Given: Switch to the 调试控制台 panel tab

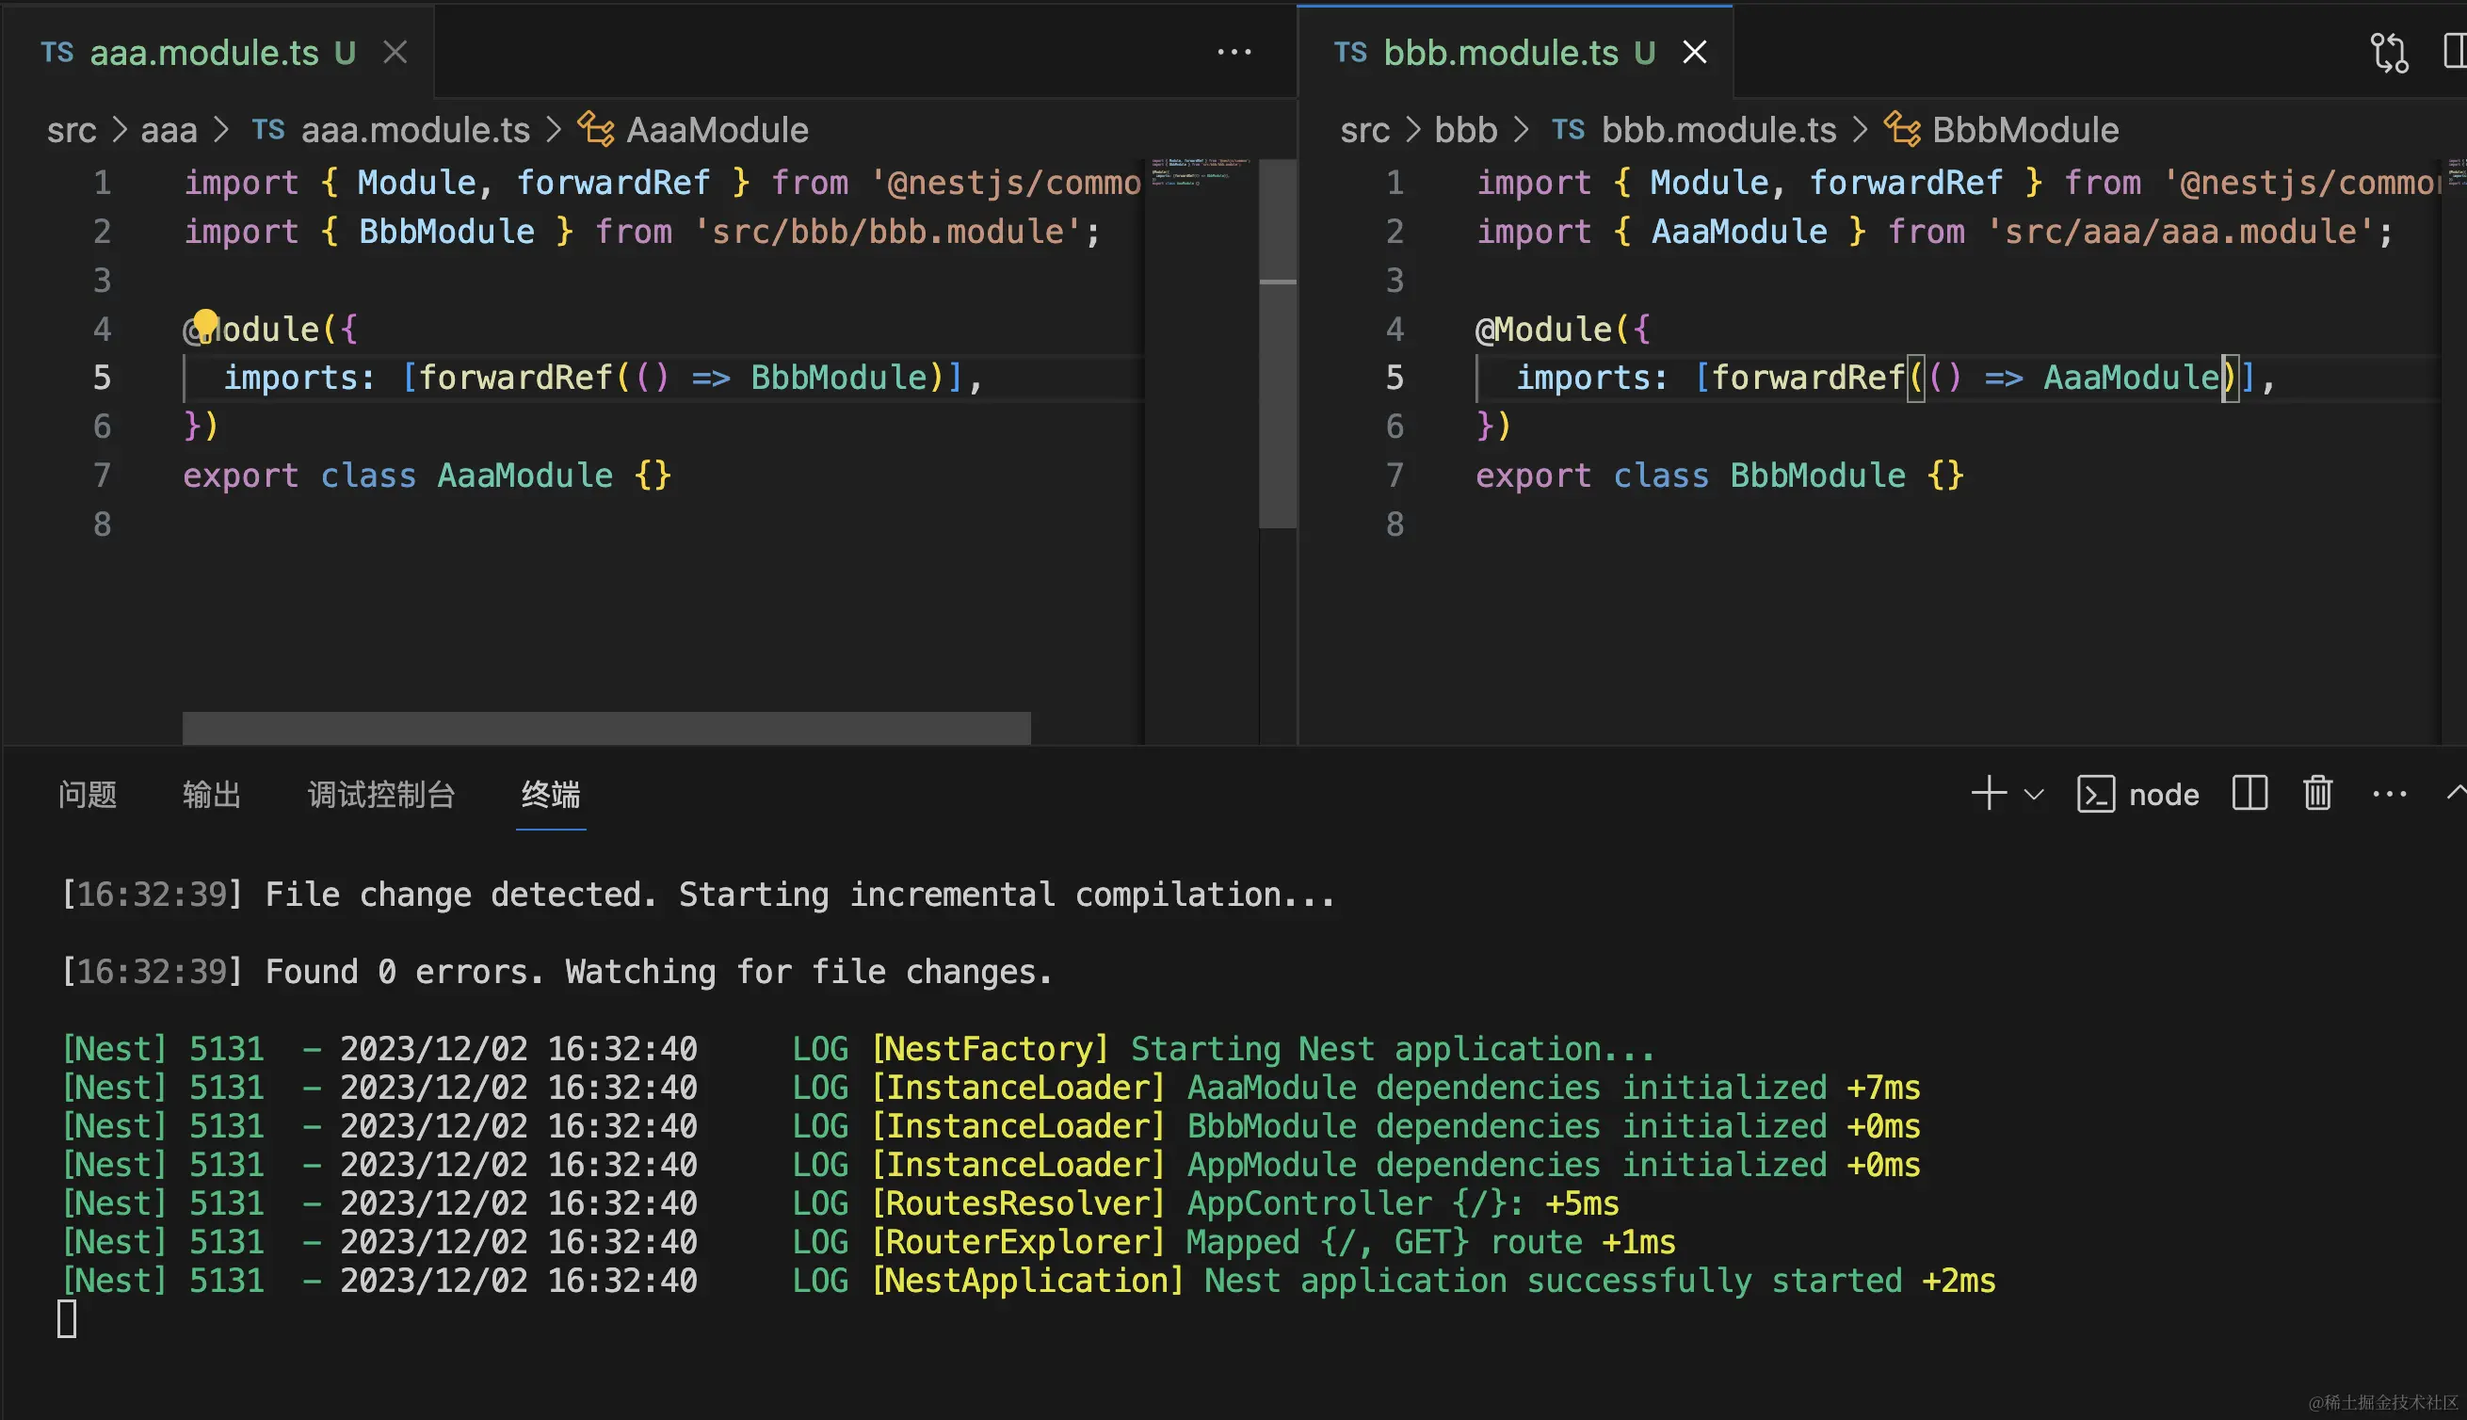Looking at the screenshot, I should (381, 794).
